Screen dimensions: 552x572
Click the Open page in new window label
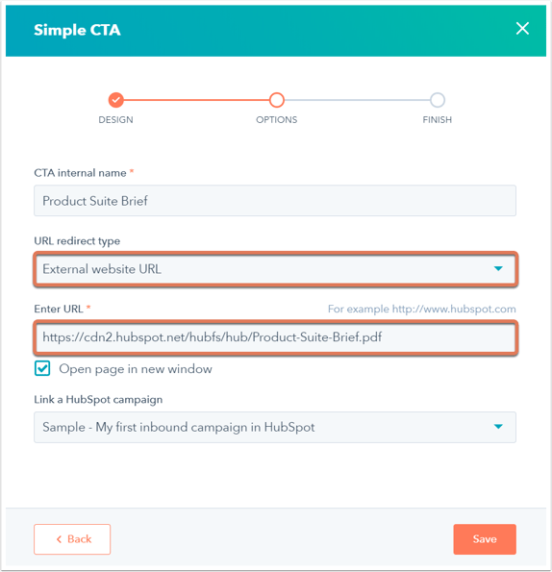pyautogui.click(x=136, y=369)
